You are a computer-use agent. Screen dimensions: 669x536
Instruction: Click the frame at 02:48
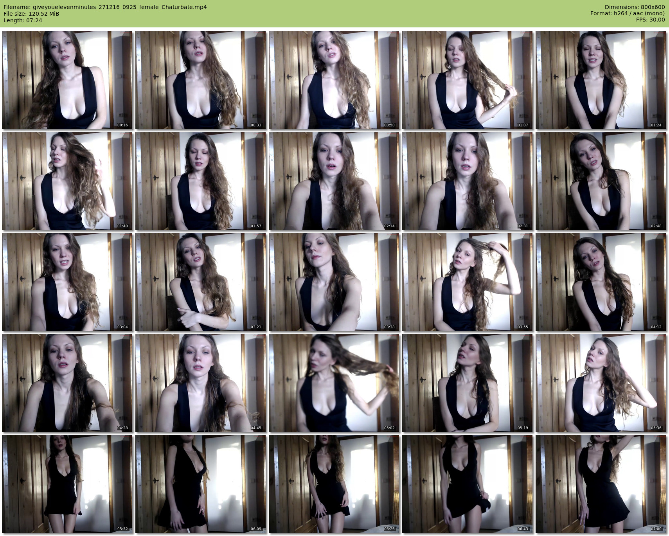601,181
